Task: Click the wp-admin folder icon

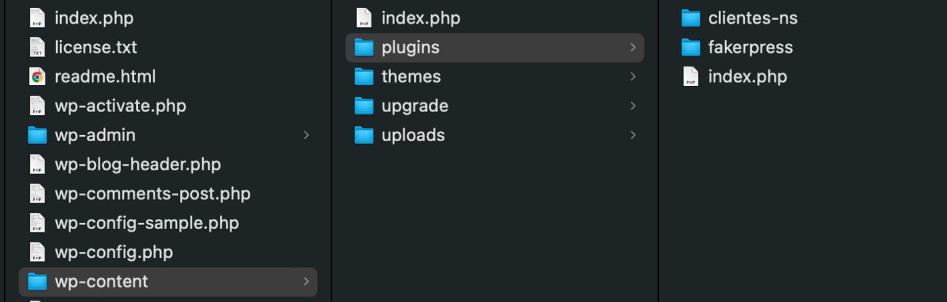Action: pos(37,135)
